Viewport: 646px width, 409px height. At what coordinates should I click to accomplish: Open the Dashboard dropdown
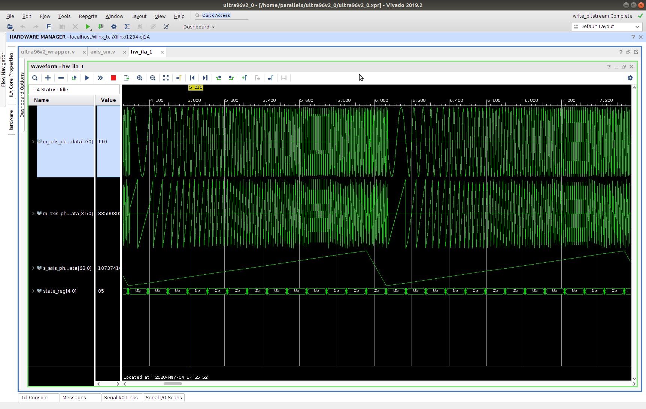[199, 27]
